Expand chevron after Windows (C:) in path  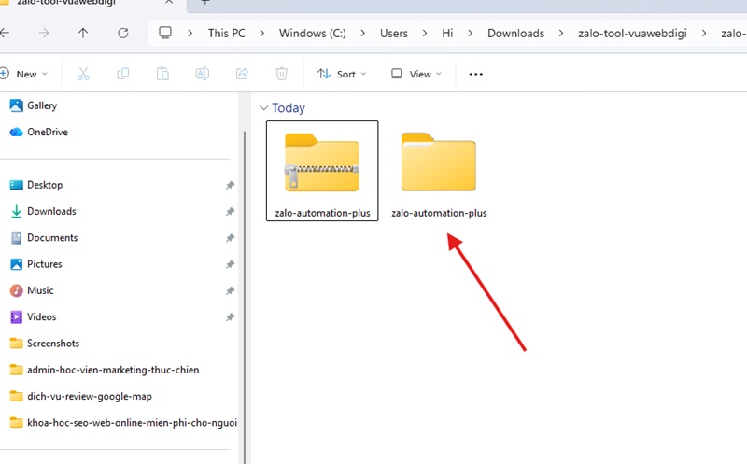coord(363,34)
